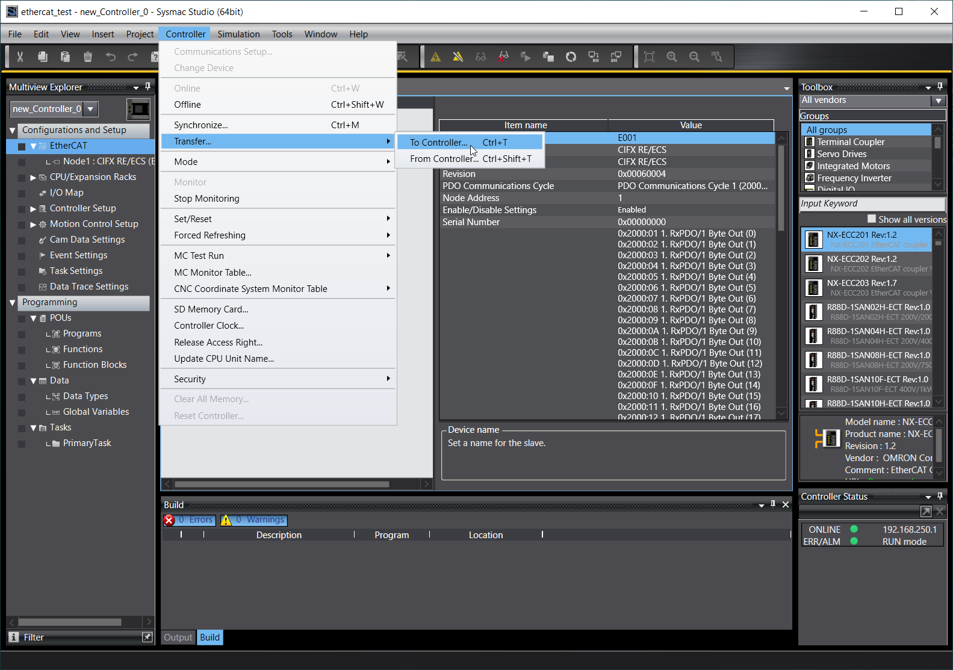The width and height of the screenshot is (953, 670).
Task: Click the Delete trash can toolbar icon
Action: pyautogui.click(x=88, y=57)
